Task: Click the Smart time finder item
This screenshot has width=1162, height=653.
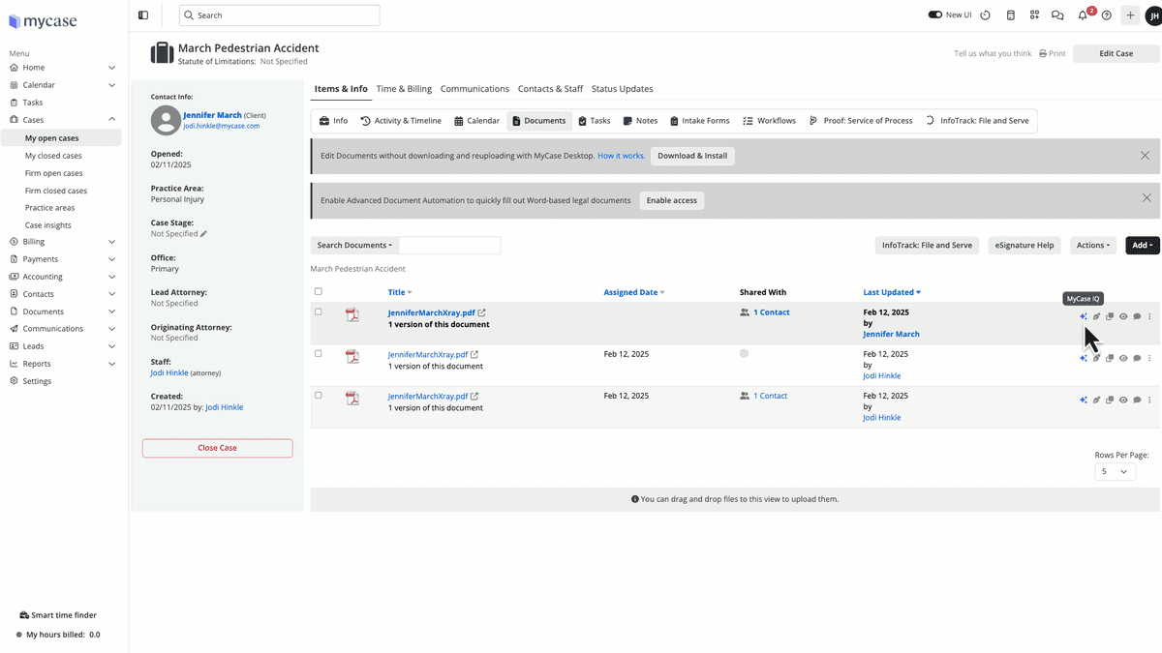Action: point(58,615)
